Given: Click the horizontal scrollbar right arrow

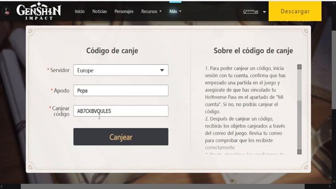Looking at the screenshot, I should [x=330, y=187].
